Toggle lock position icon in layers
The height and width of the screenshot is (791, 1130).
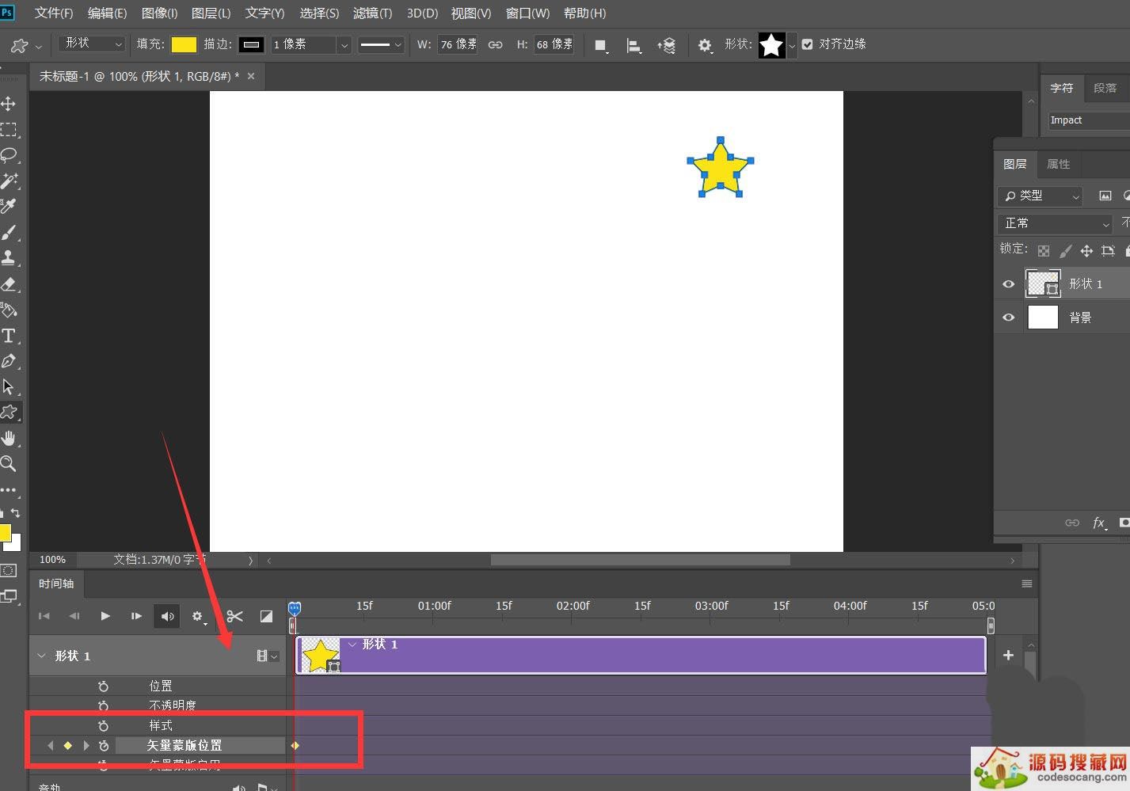tap(1086, 251)
